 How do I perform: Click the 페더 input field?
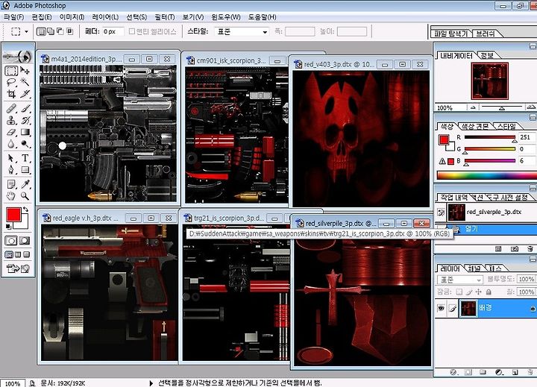113,31
